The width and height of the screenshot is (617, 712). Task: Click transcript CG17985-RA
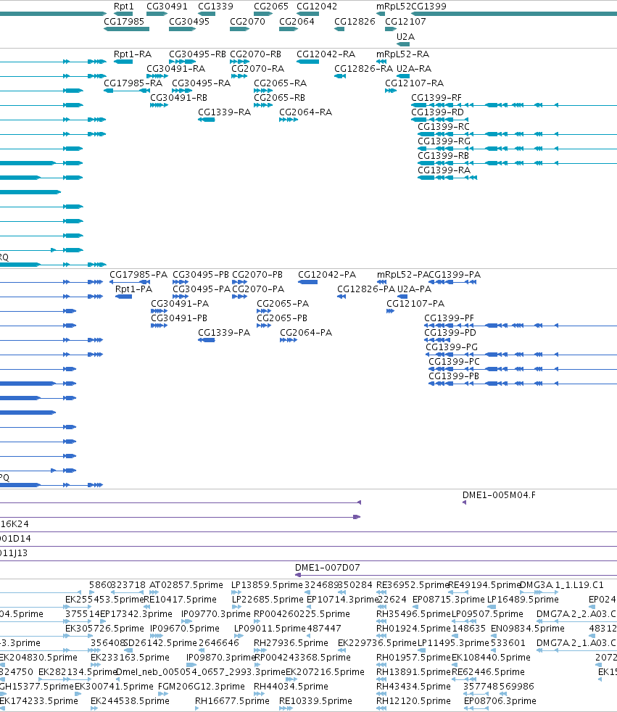133,83
